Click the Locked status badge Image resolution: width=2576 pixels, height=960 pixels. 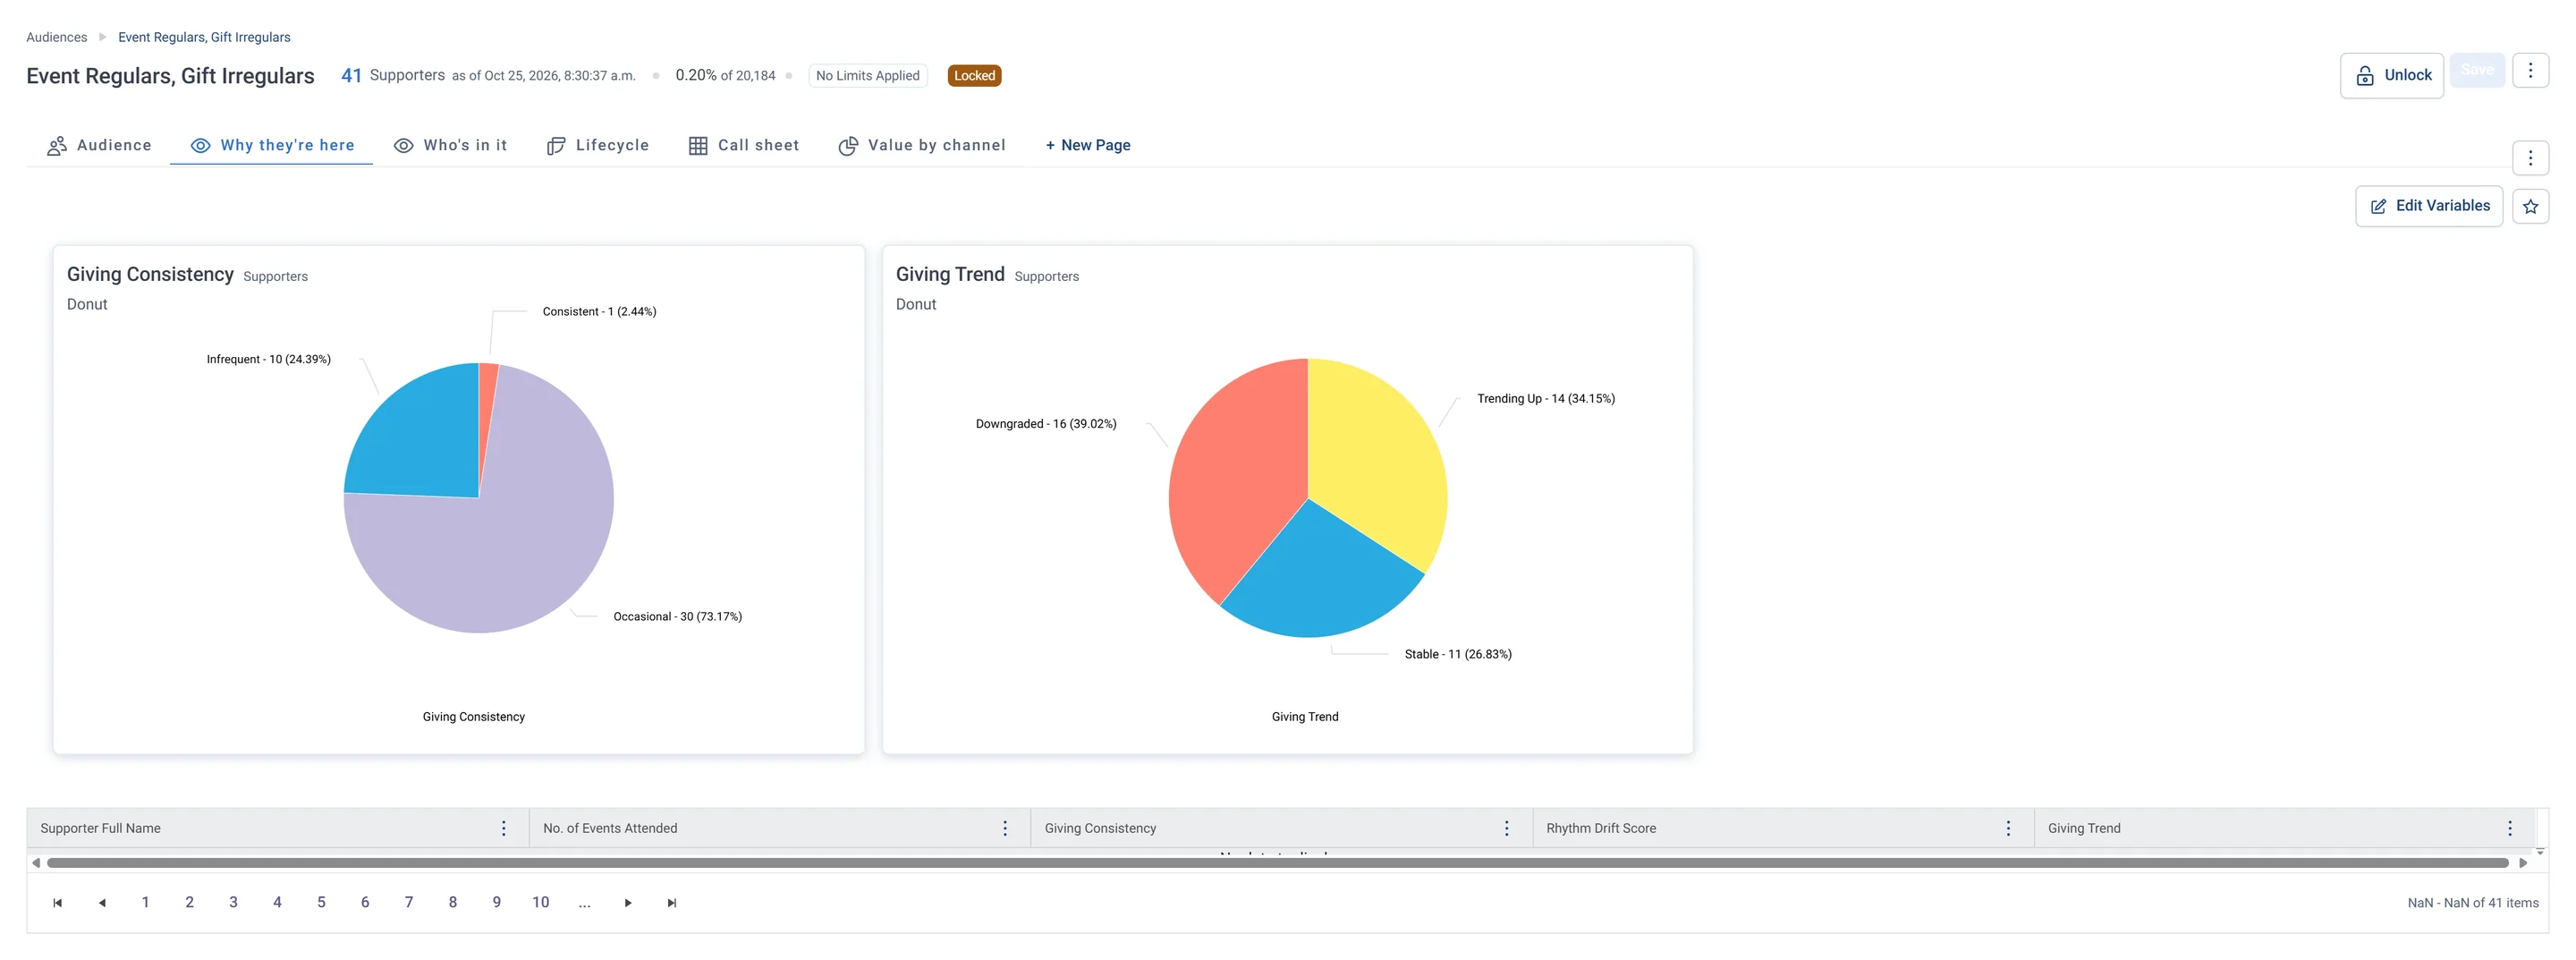(974, 75)
